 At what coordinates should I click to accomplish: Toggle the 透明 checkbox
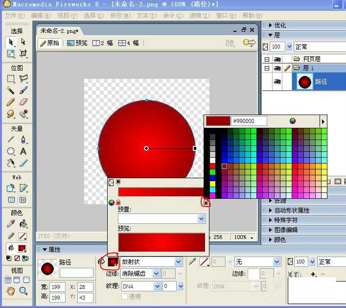point(125,296)
